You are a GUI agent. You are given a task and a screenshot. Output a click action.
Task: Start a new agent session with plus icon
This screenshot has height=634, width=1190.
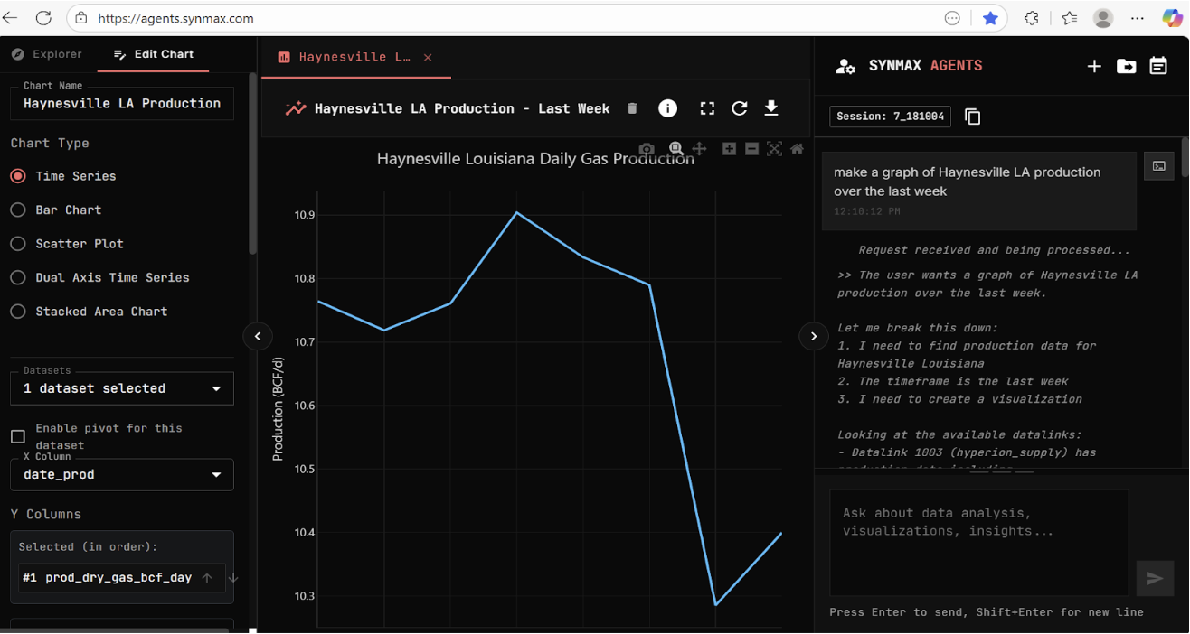1094,66
